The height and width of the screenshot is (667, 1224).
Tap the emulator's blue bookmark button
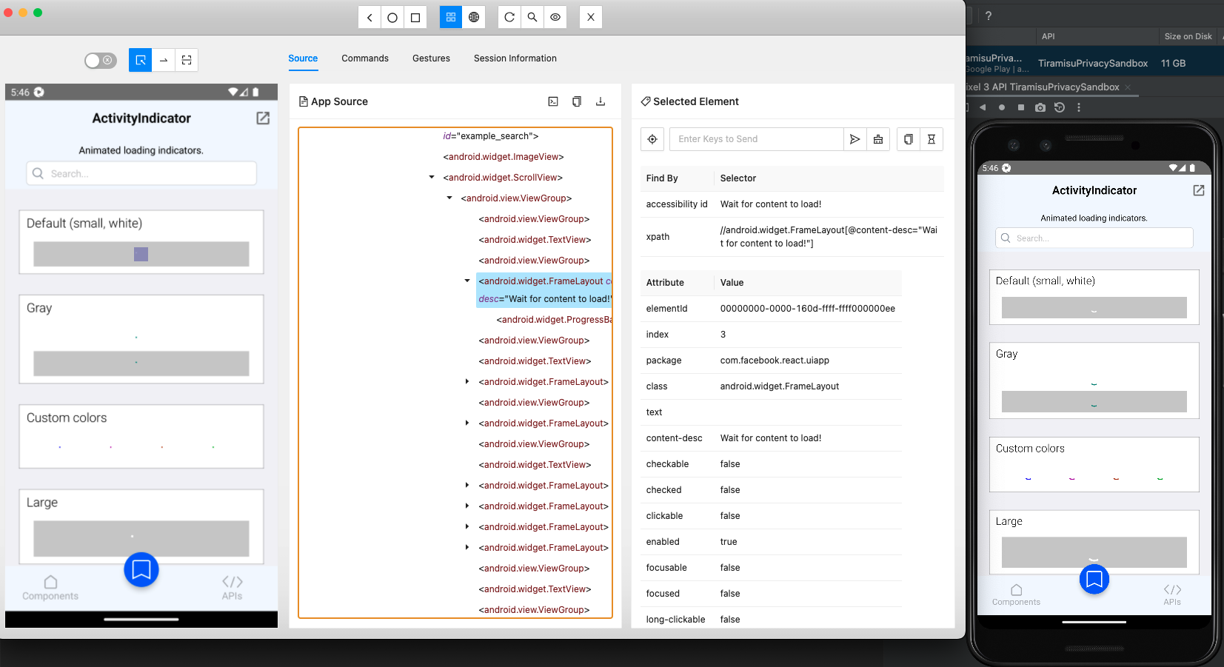click(1094, 579)
